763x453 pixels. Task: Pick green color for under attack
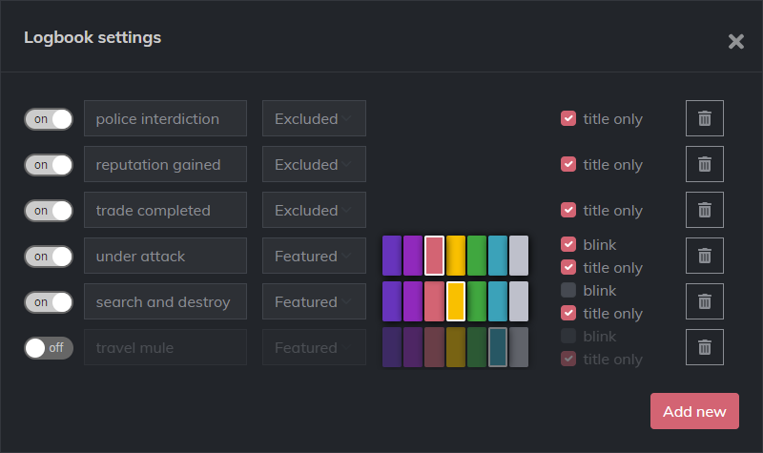(477, 256)
